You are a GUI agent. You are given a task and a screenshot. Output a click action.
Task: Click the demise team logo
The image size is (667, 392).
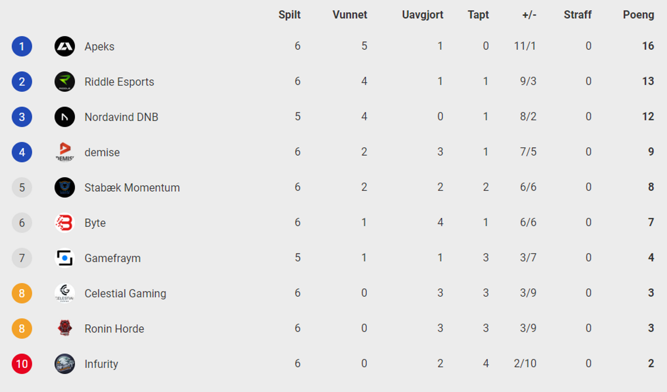coord(65,152)
